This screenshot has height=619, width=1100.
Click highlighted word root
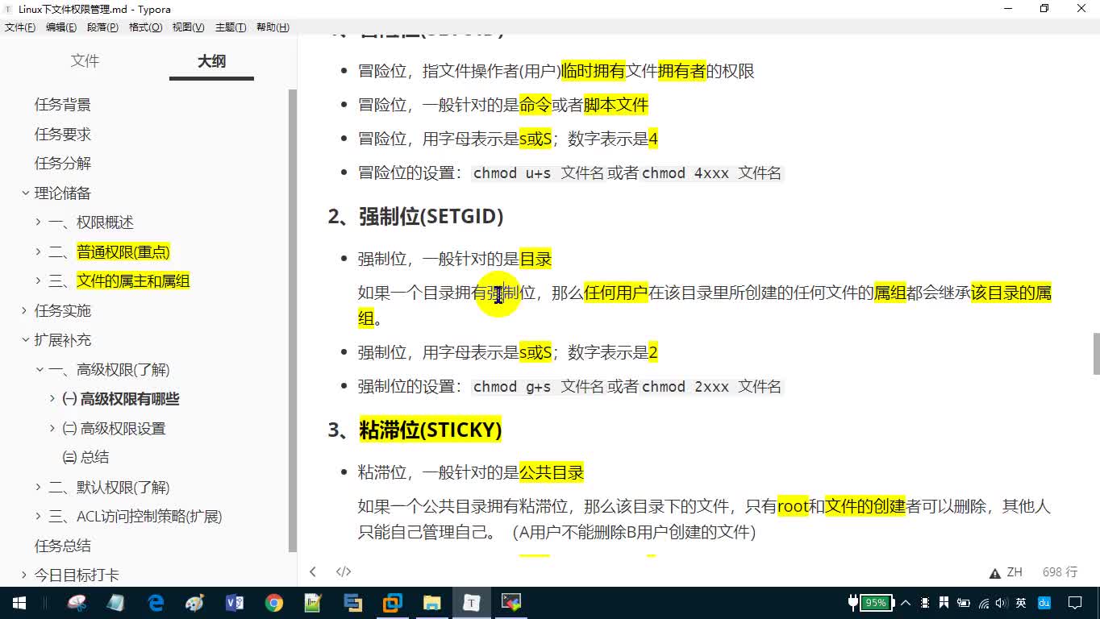pyautogui.click(x=793, y=506)
